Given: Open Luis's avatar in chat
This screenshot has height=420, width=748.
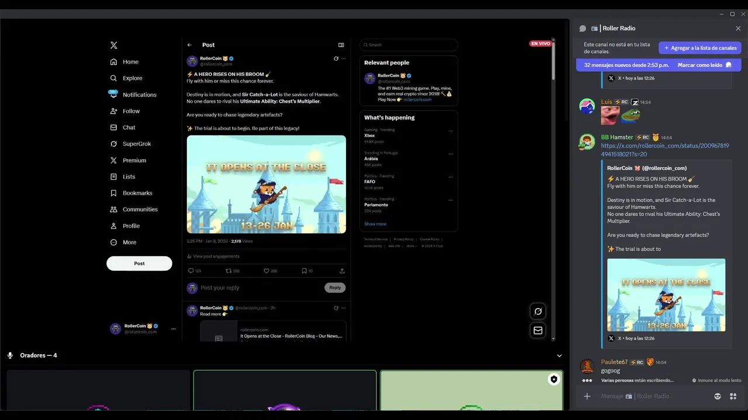Looking at the screenshot, I should click(x=587, y=106).
